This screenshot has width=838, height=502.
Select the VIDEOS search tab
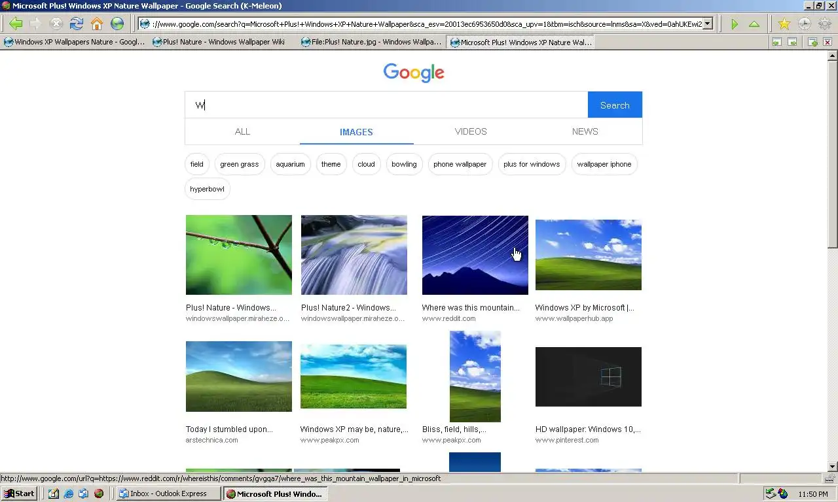471,131
